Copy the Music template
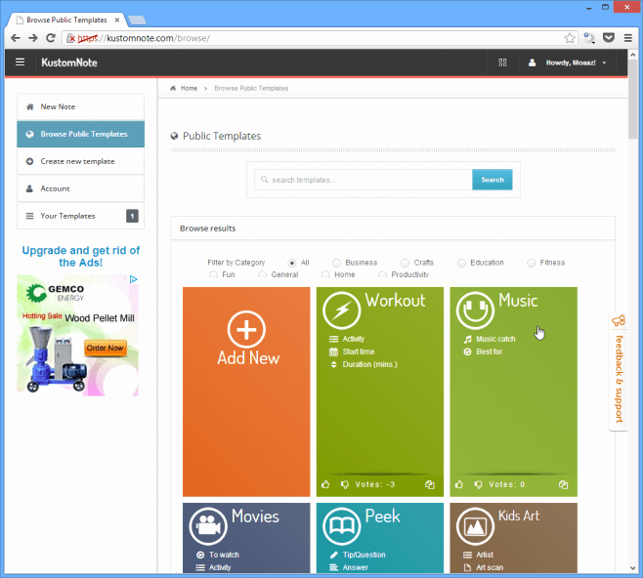Image resolution: width=643 pixels, height=578 pixels. (564, 484)
